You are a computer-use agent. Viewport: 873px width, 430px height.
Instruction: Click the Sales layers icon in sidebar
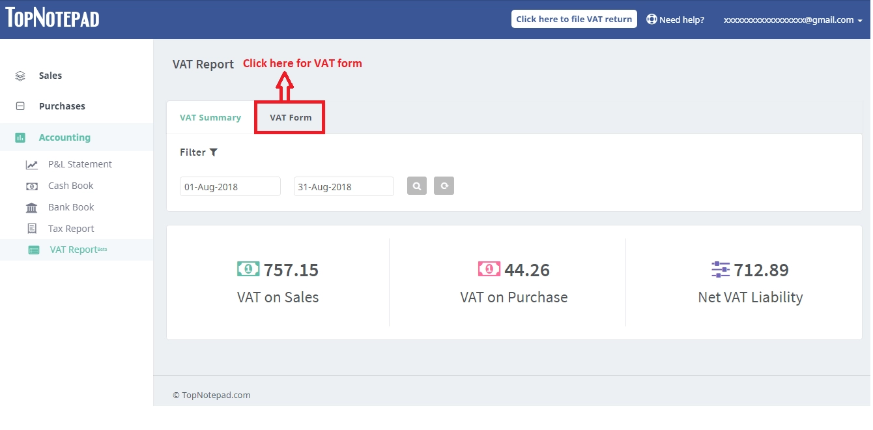(20, 76)
